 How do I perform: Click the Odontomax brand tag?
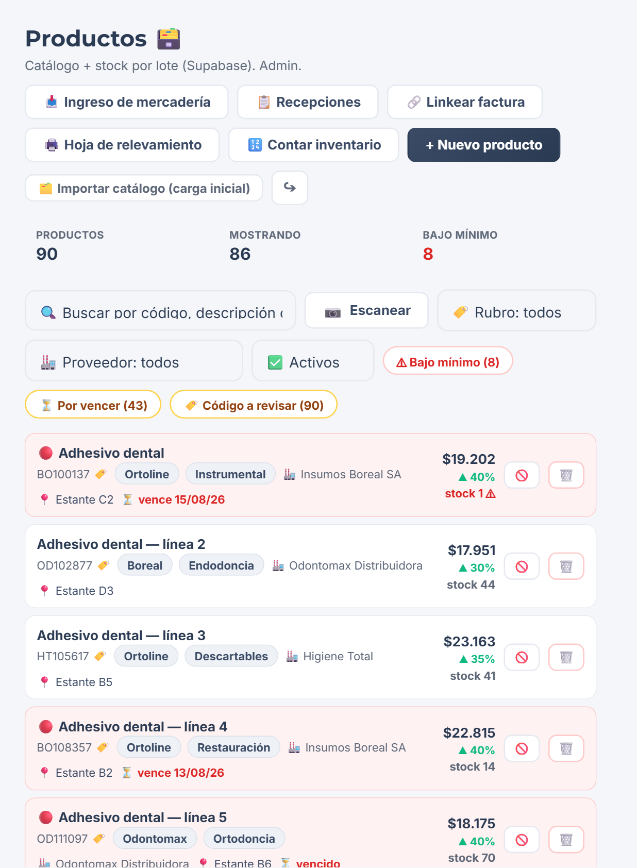click(x=155, y=839)
